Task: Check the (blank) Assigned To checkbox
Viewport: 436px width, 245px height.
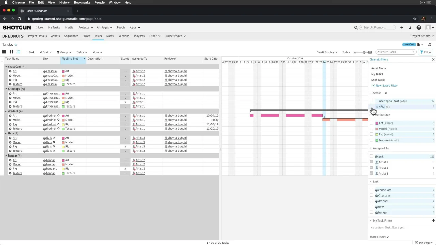Action: tap(371, 157)
